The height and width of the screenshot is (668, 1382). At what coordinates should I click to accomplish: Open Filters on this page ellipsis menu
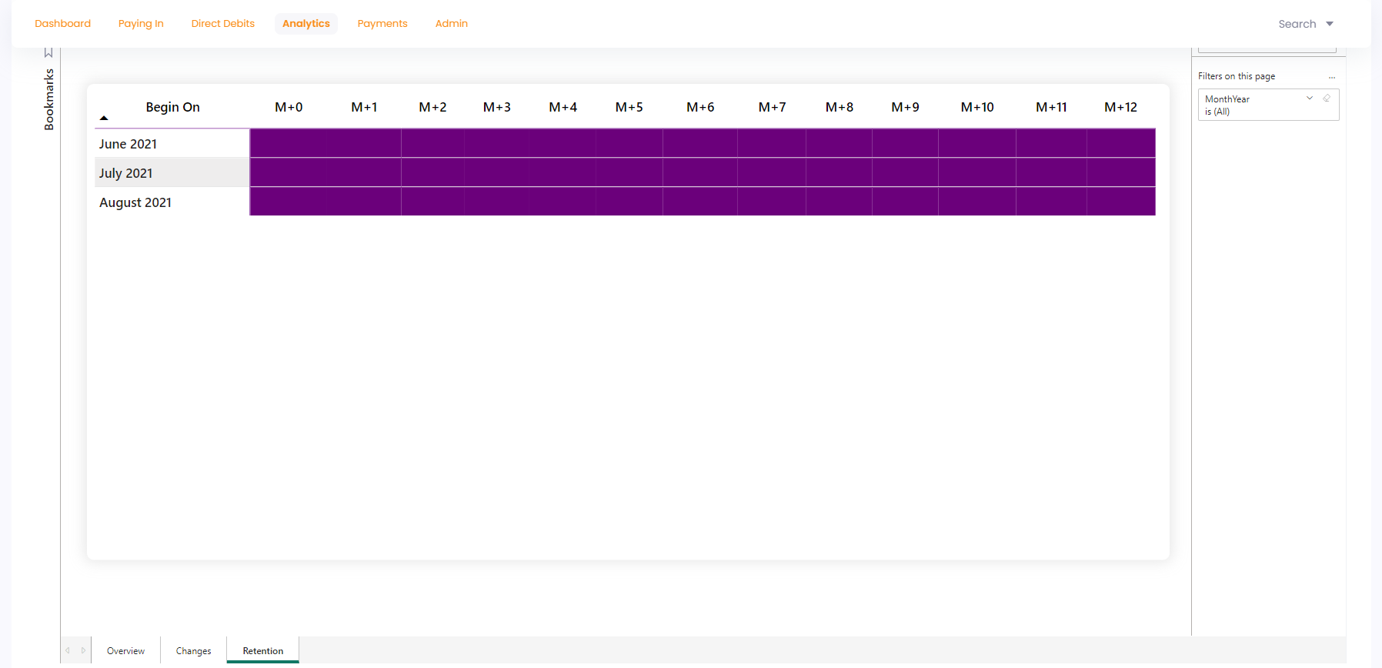pos(1332,77)
